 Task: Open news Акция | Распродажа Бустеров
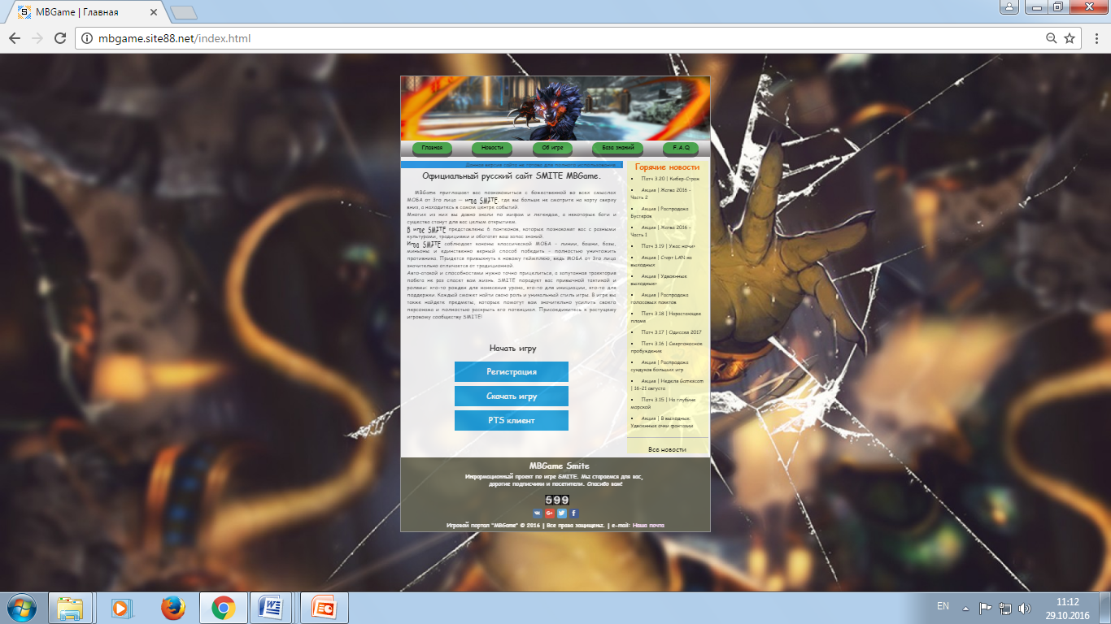tap(660, 212)
